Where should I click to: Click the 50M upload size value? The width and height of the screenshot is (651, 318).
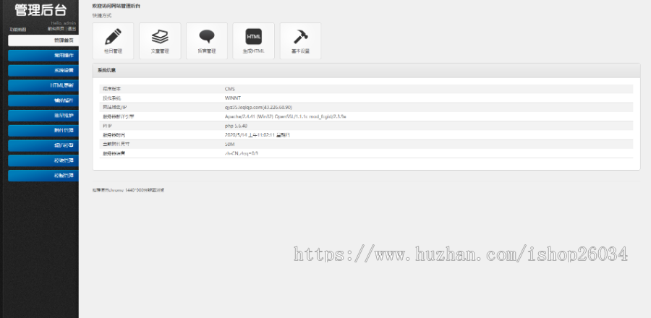229,145
